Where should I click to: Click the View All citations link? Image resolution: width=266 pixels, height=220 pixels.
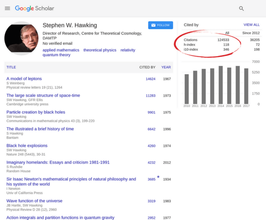click(251, 25)
